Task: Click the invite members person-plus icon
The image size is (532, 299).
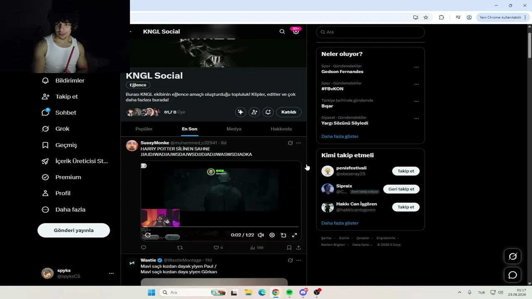Action: (254, 112)
